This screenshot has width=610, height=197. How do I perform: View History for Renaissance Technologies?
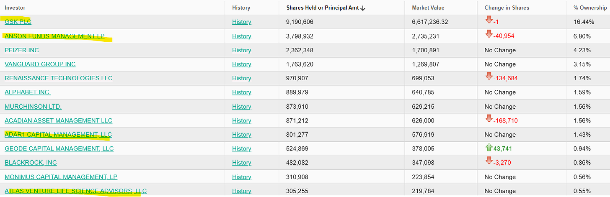tap(242, 78)
